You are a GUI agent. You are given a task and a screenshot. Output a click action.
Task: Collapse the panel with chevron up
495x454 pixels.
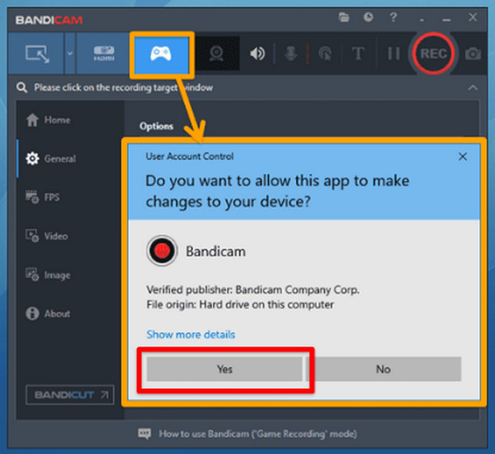pyautogui.click(x=473, y=87)
